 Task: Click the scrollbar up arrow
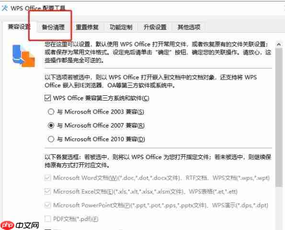(x=279, y=45)
